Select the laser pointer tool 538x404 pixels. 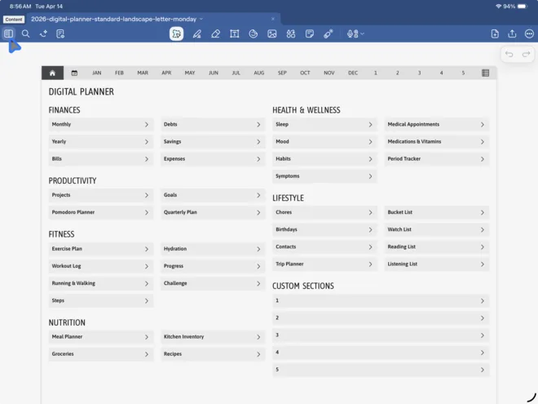[329, 33]
